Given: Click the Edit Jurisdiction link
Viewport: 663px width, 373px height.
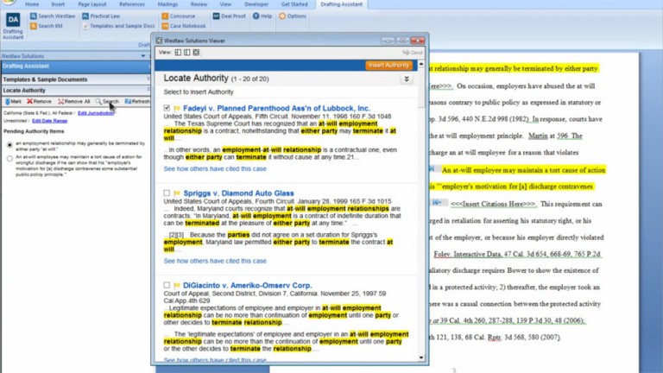Looking at the screenshot, I should pyautogui.click(x=94, y=113).
